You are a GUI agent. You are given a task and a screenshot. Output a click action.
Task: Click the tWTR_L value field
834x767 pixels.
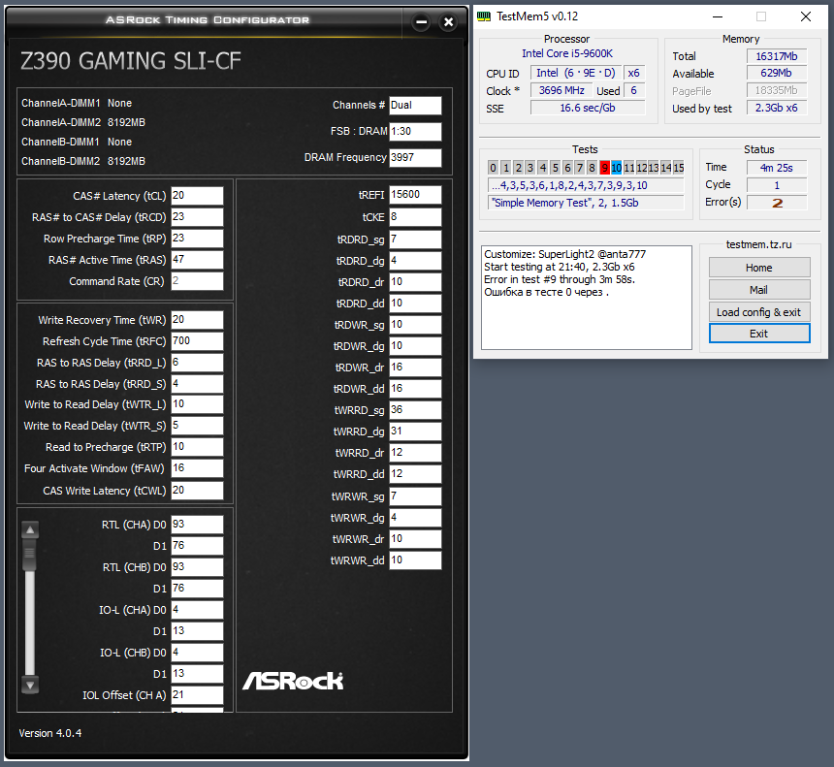[x=197, y=404]
